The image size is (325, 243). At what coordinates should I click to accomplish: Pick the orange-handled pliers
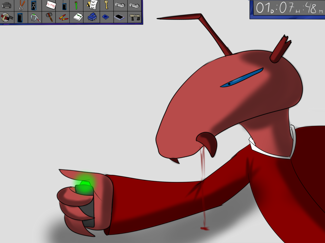click(21, 5)
